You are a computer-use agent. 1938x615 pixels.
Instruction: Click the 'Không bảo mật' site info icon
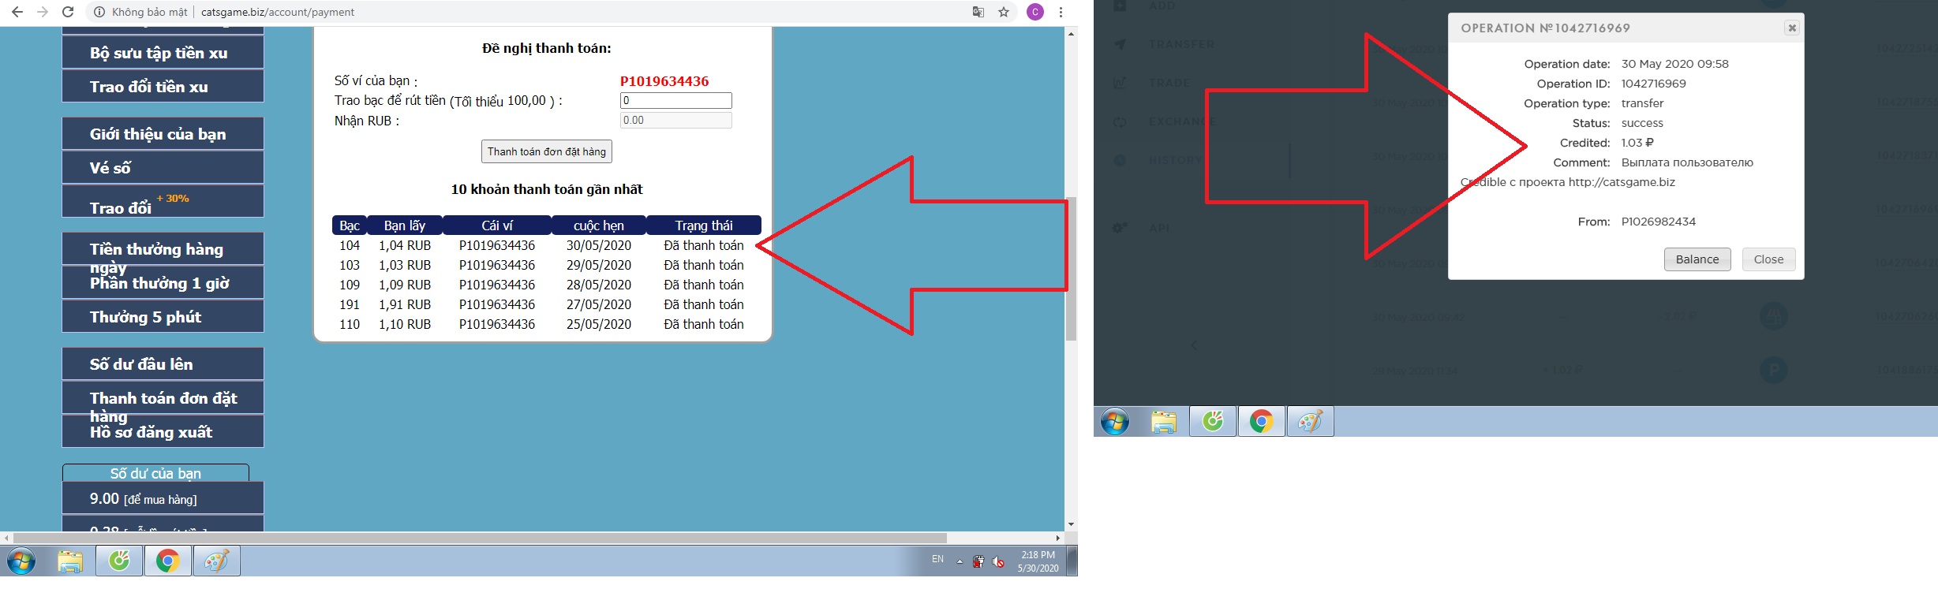coord(99,12)
